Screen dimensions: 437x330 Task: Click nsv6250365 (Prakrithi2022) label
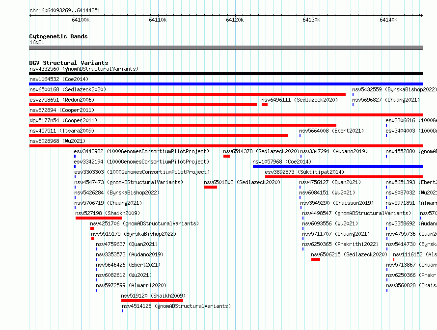pyautogui.click(x=340, y=244)
